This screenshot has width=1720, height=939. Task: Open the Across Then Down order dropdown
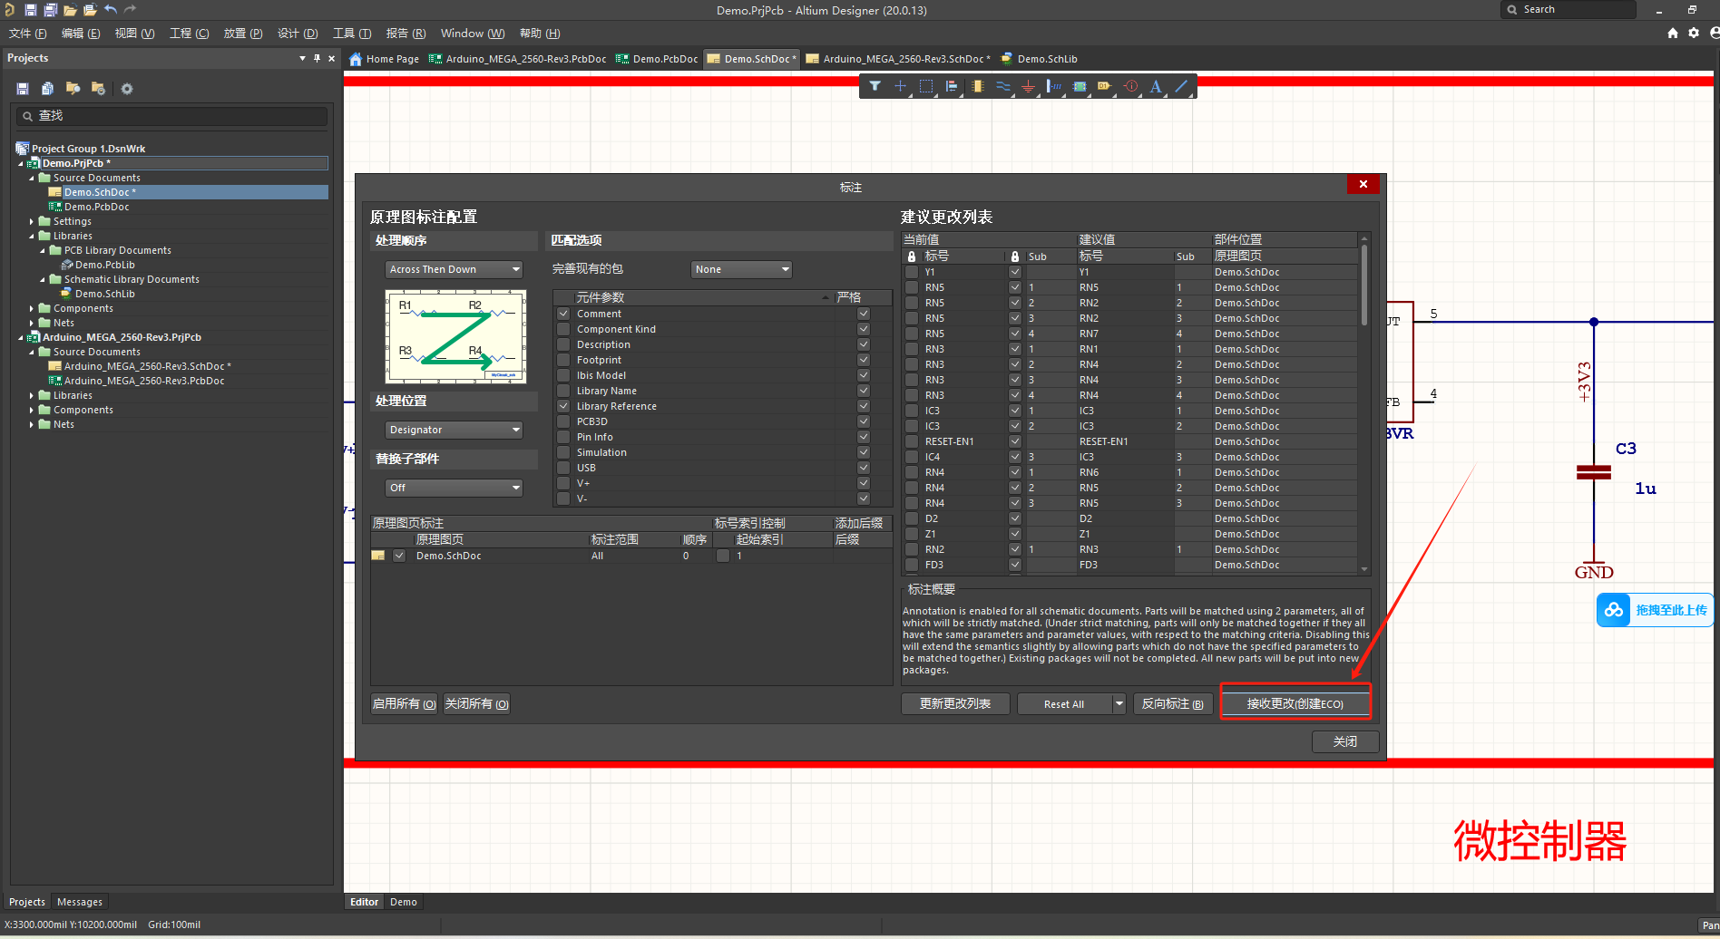pos(454,269)
